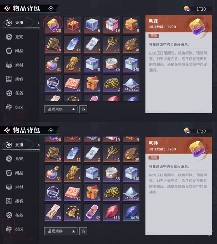Open the 品质顺序 sort dropdown in the upper view
The height and width of the screenshot is (244, 217).
[61, 109]
